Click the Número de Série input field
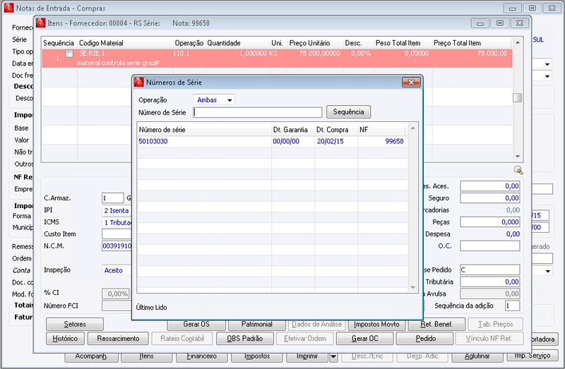This screenshot has width=565, height=369. (258, 112)
